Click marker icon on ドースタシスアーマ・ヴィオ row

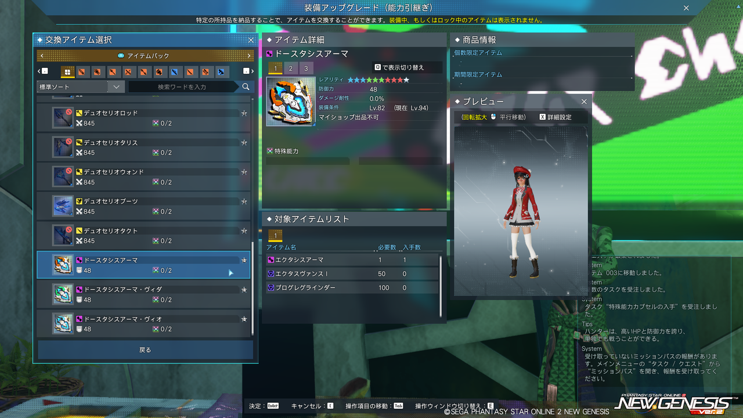pos(244,319)
